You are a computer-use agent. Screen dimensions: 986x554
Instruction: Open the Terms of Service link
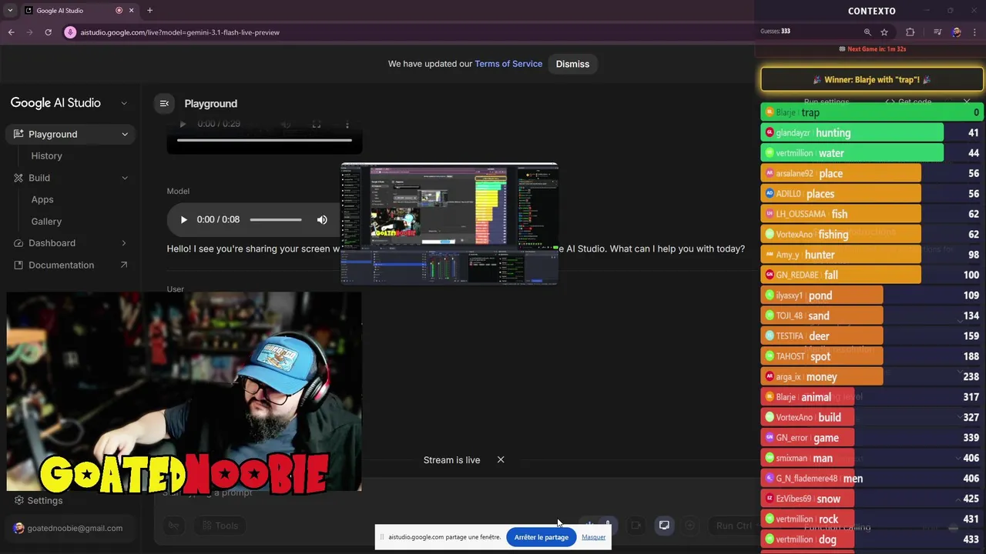508,64
